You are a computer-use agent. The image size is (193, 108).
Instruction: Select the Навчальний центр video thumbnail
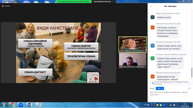(133, 61)
